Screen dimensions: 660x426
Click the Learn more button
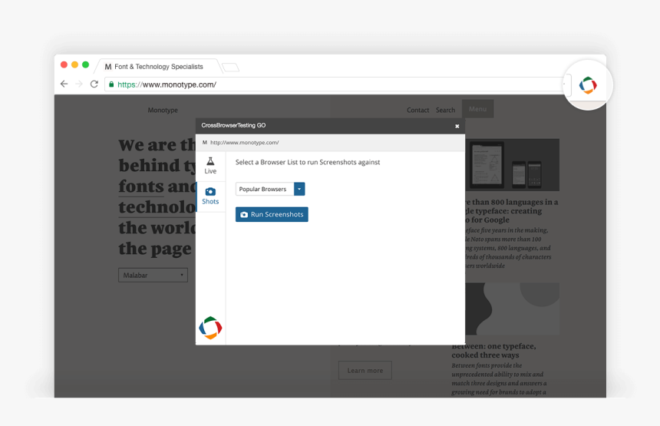click(365, 371)
